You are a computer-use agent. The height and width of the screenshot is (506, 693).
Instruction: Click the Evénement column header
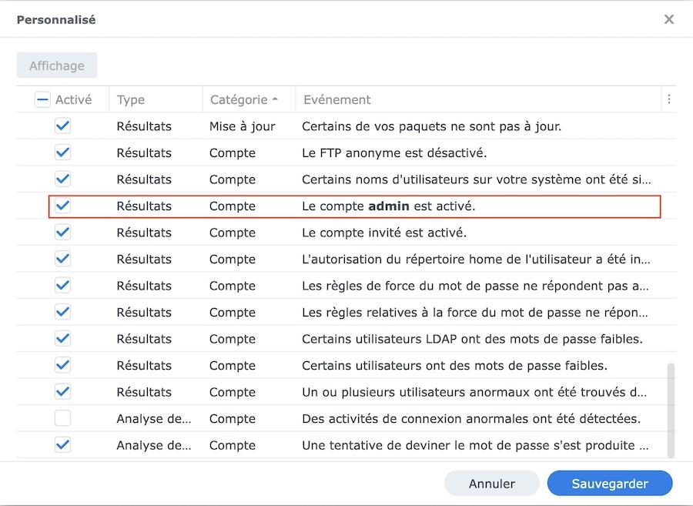(337, 99)
